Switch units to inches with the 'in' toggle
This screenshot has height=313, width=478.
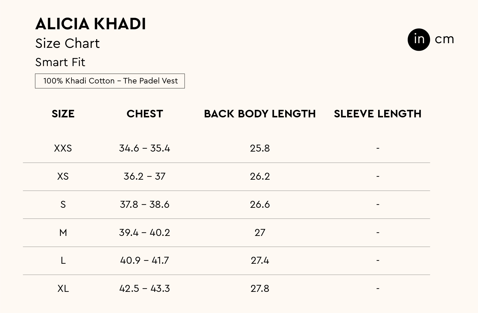[419, 40]
